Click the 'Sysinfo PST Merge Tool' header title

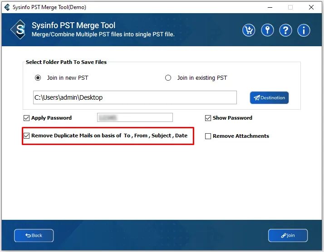74,25
